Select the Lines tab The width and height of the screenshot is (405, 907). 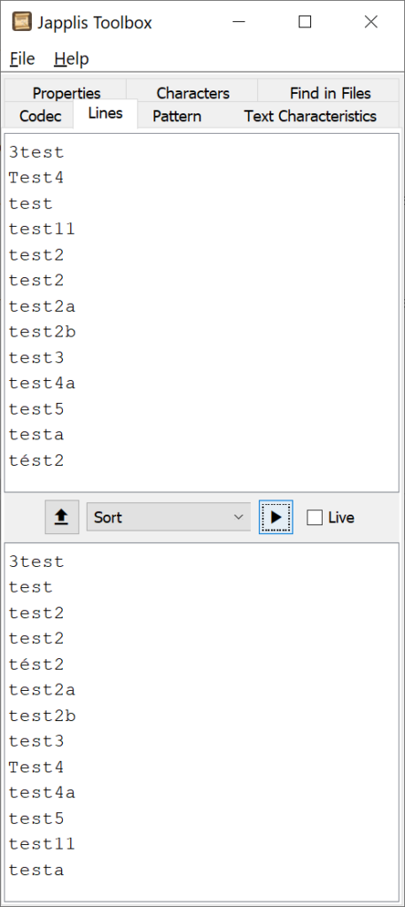pyautogui.click(x=105, y=113)
